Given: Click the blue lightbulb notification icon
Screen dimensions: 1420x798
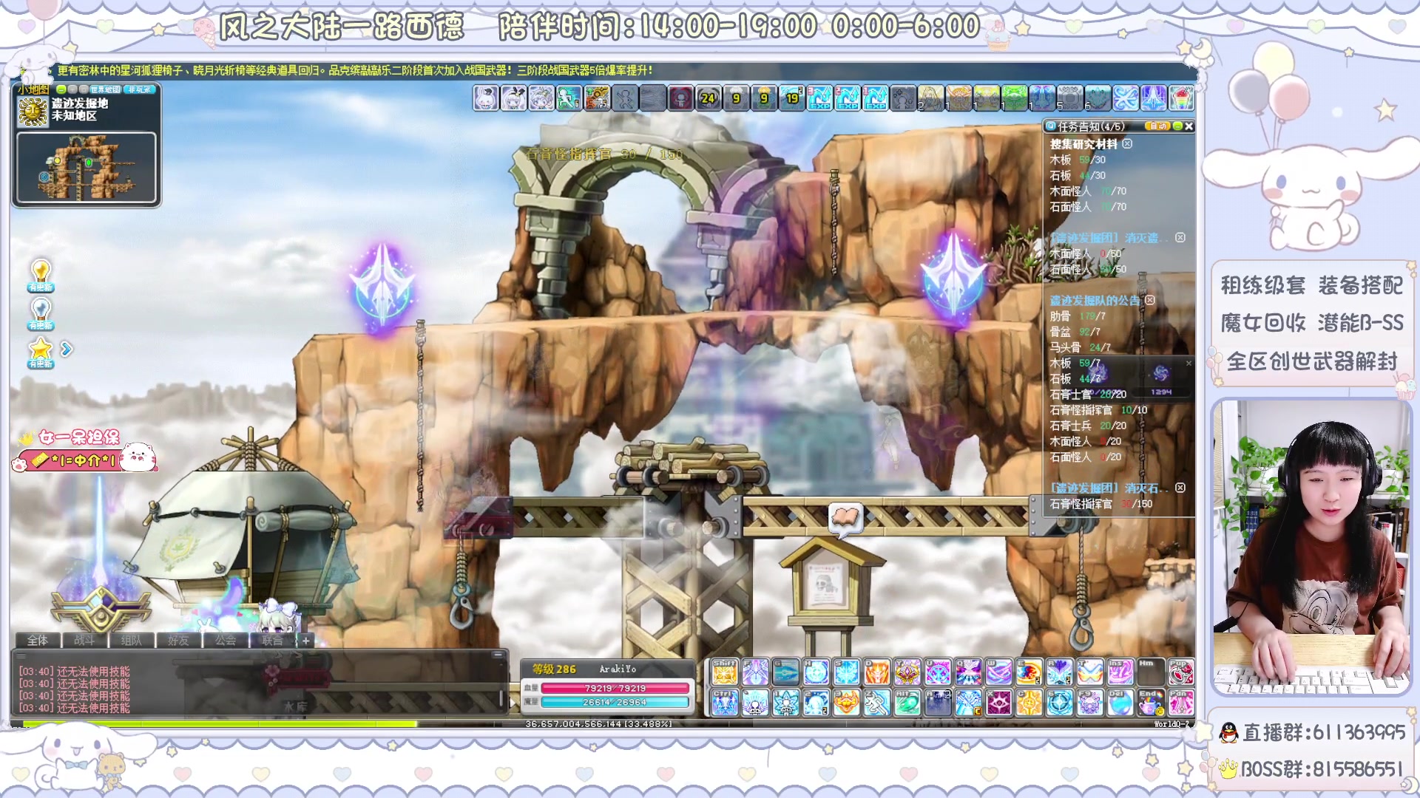Looking at the screenshot, I should pyautogui.click(x=41, y=313).
